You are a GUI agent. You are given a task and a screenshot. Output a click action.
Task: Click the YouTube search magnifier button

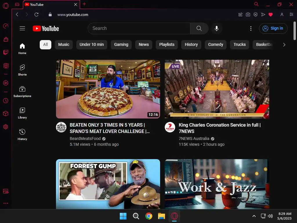(199, 28)
